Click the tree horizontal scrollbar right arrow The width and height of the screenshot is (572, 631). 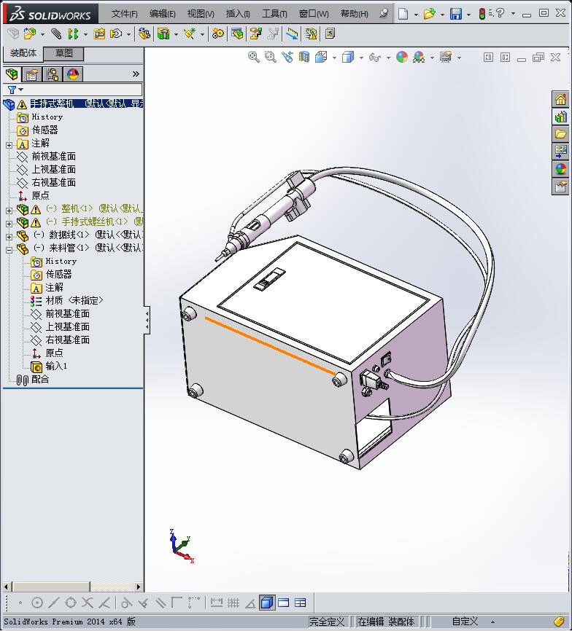[x=139, y=587]
